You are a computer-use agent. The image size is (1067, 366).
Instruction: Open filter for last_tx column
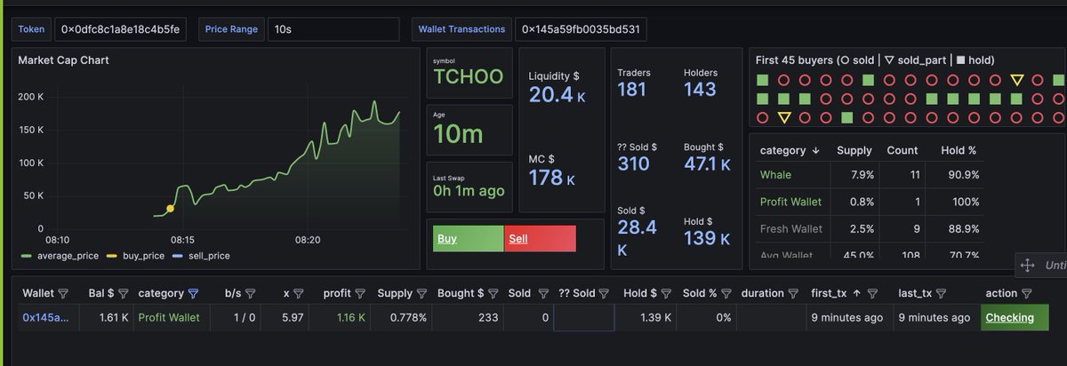940,293
